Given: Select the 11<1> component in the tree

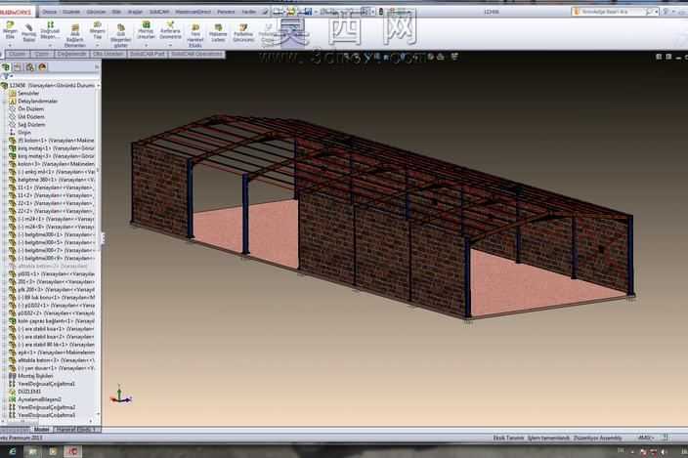Looking at the screenshot, I should coord(52,187).
